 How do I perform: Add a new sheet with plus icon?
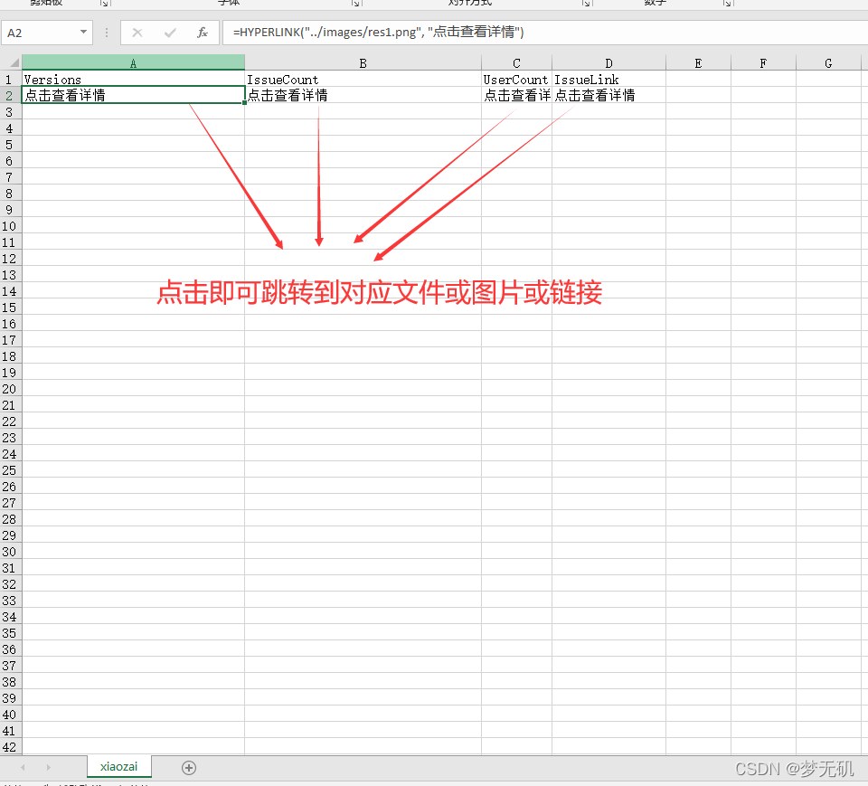click(189, 768)
